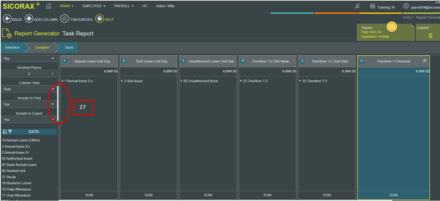Click the number 1 badge on Annual Leave column
This screenshot has width=440, height=201.
(x=64, y=61)
